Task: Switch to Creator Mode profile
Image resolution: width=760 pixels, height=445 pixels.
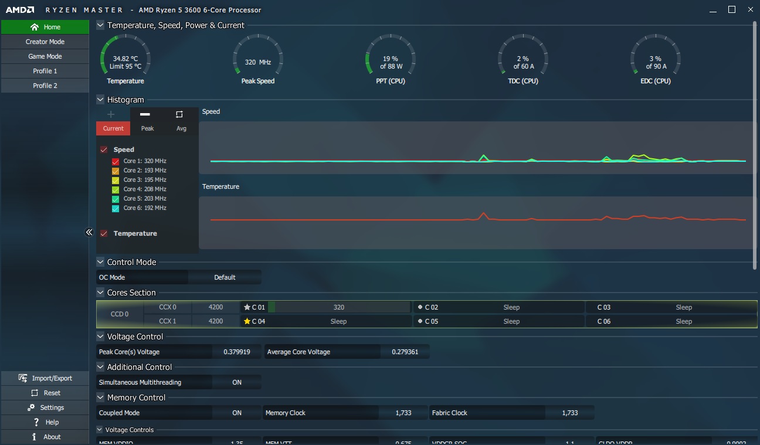Action: 45,42
